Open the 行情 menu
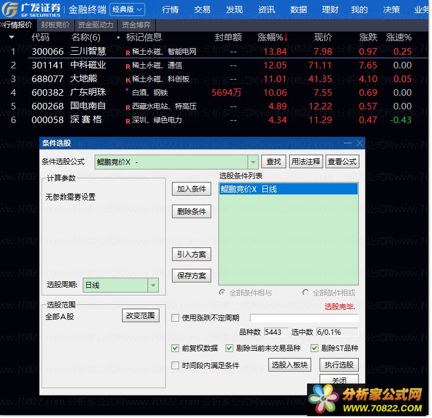Screen dimensions: 432x418 (x=170, y=10)
